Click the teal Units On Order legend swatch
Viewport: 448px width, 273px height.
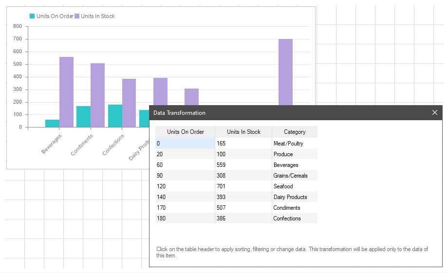tap(33, 16)
